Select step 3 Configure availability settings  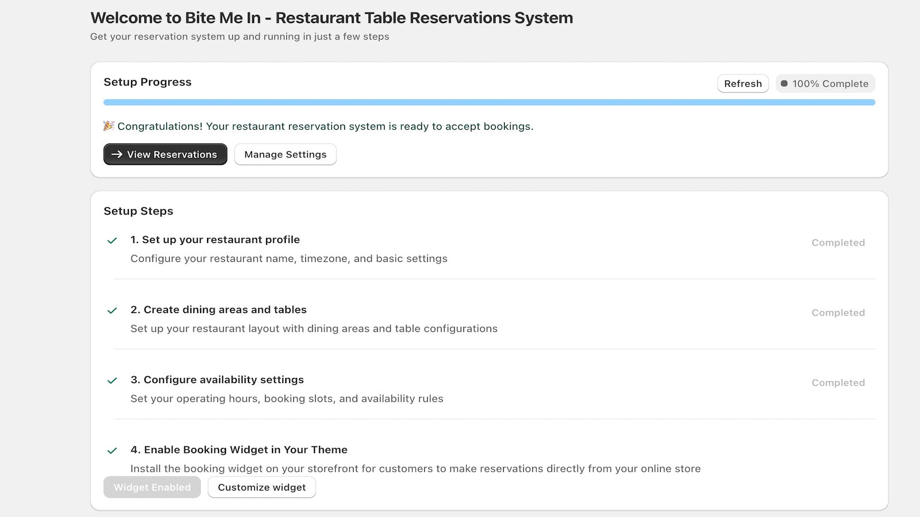[x=217, y=380]
